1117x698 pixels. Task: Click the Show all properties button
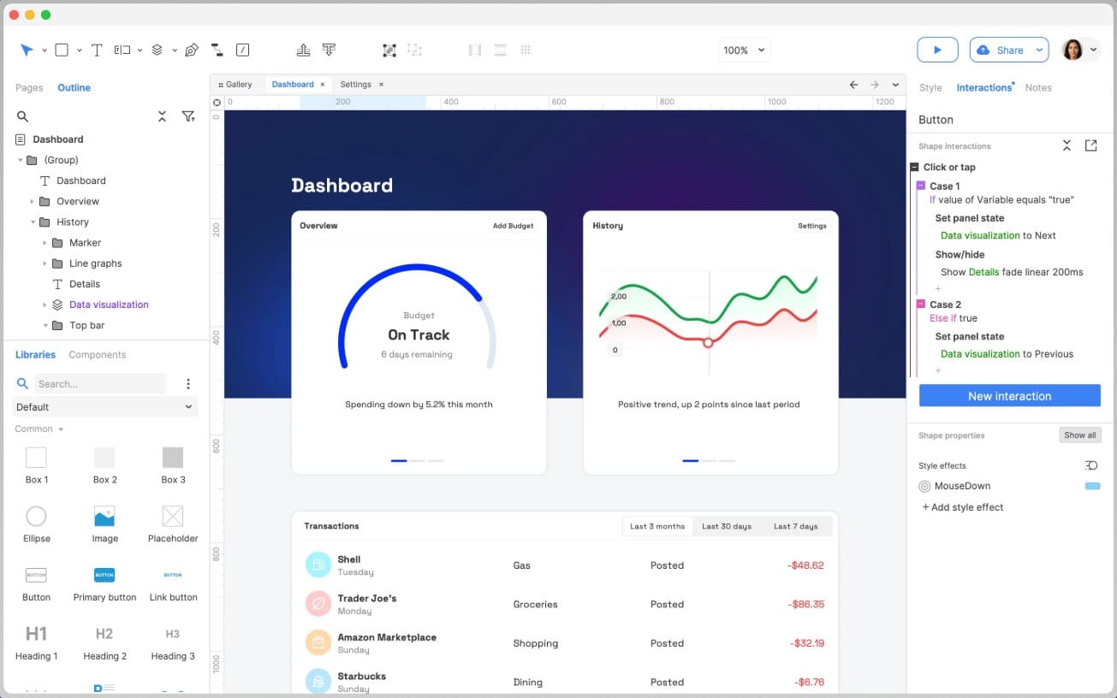point(1079,435)
